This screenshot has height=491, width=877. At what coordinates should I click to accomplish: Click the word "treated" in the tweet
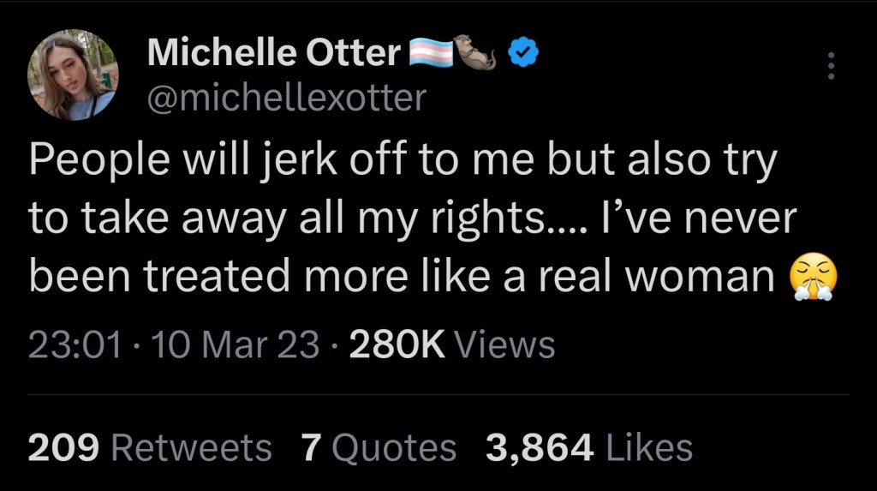[x=206, y=278]
